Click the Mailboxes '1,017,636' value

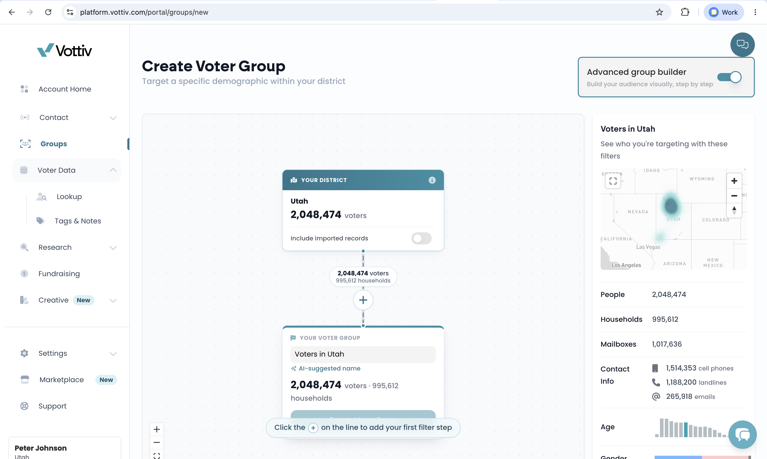point(667,344)
